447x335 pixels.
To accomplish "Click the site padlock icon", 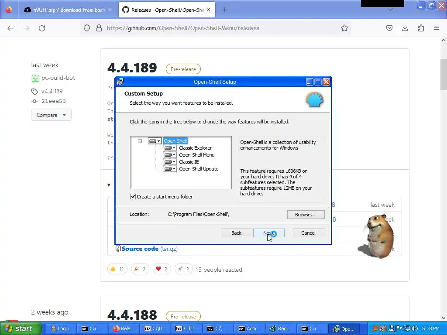I will [99, 28].
